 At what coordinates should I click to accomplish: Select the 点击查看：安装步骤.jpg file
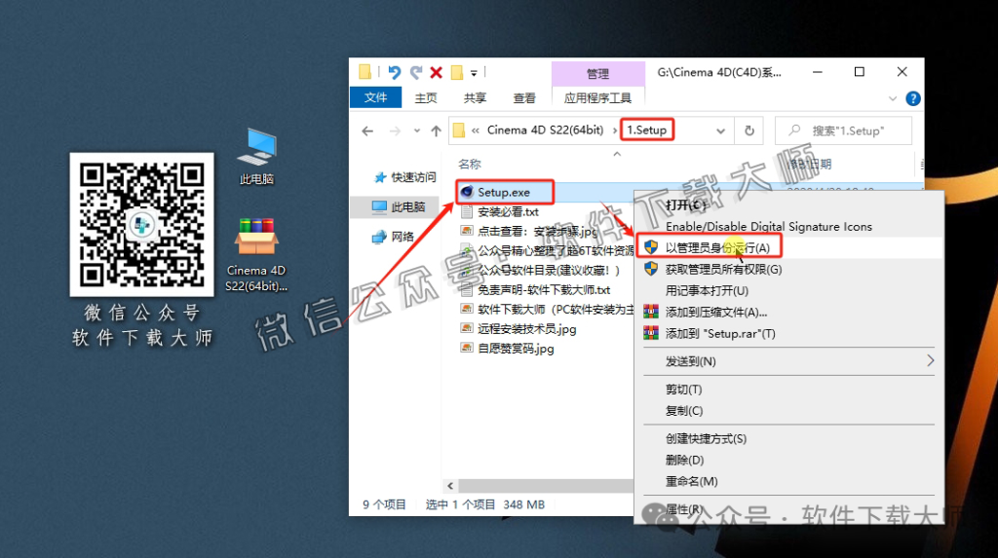(537, 232)
